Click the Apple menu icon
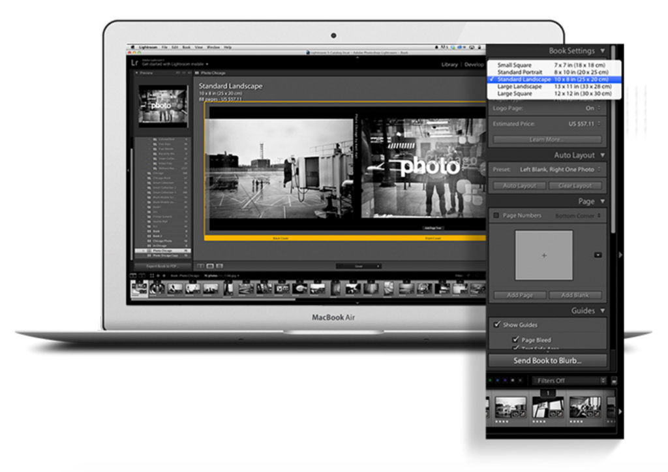 click(132, 47)
